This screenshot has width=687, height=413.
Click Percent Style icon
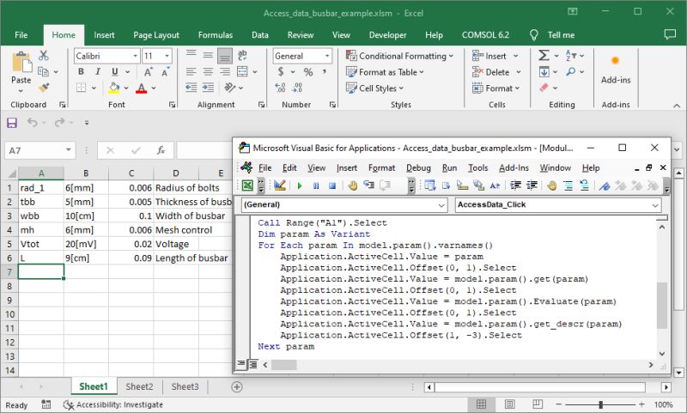click(x=308, y=72)
